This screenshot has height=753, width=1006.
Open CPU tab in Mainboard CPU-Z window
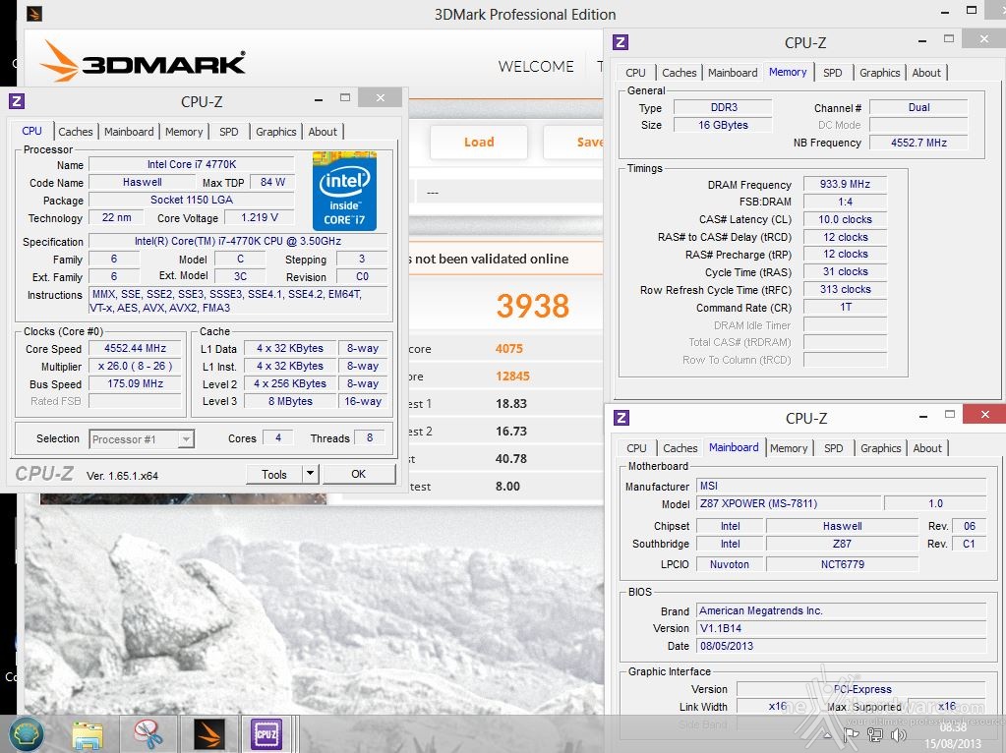(636, 448)
